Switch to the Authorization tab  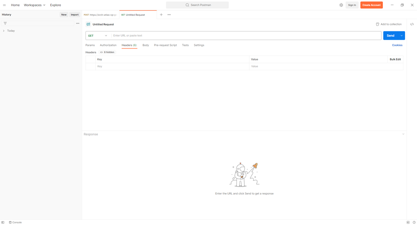coord(108,45)
